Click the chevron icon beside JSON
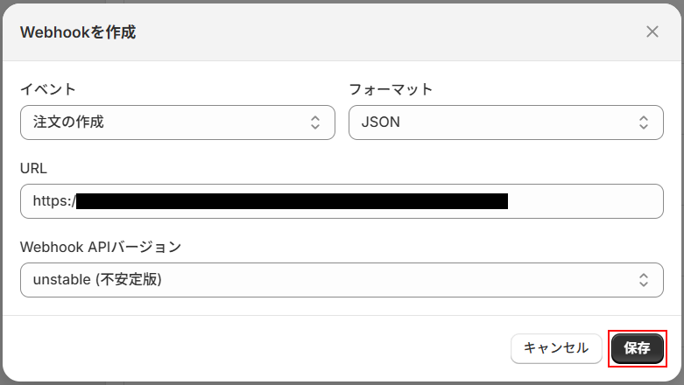 click(644, 122)
